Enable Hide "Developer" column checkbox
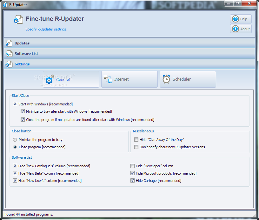Screen dimensions: 259x220 [132, 166]
